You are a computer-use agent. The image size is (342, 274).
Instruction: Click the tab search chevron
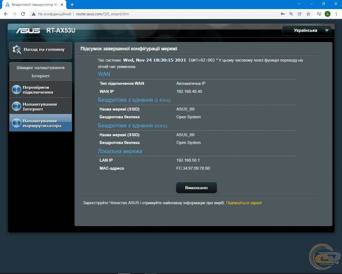(x=299, y=4)
